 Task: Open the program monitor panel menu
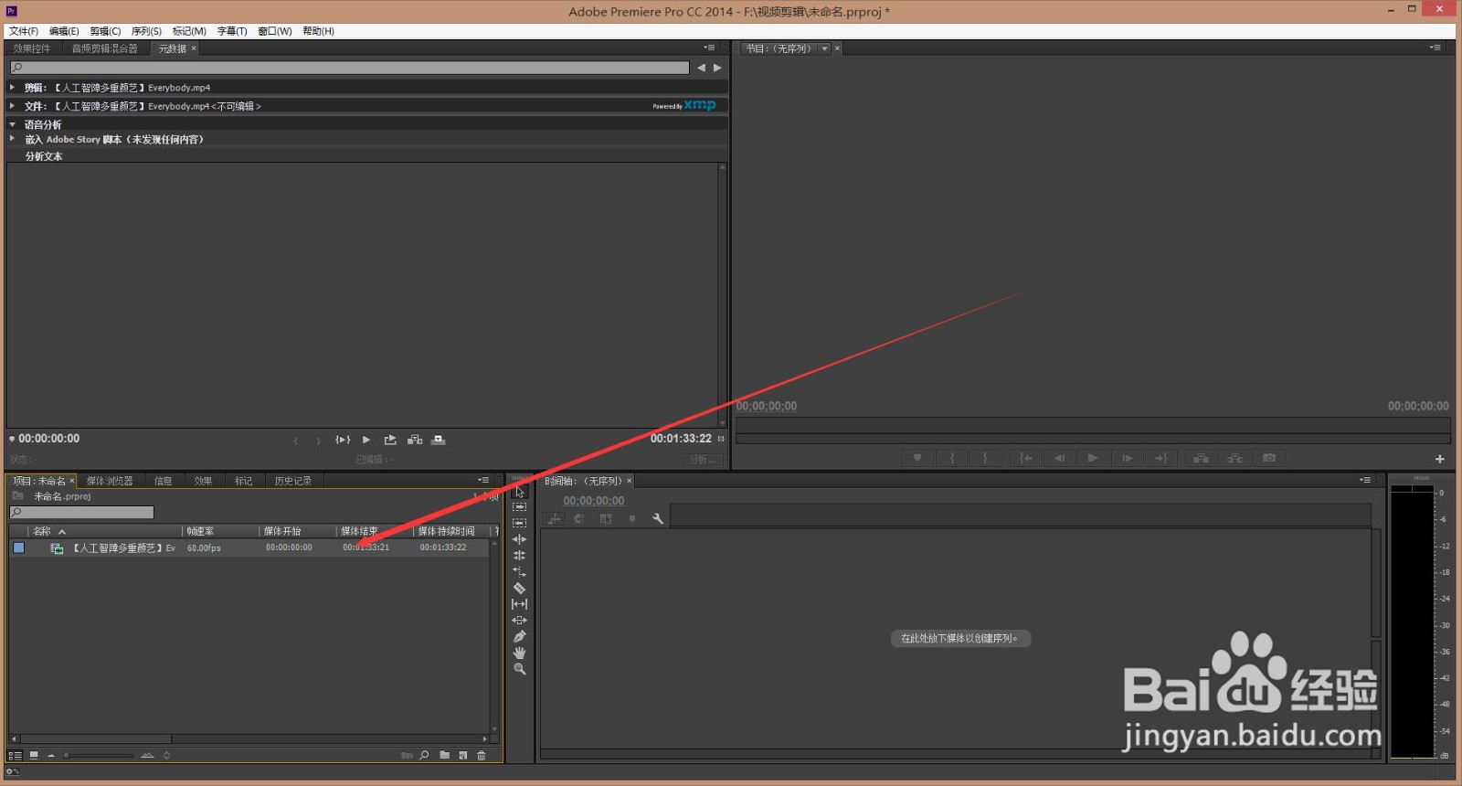1436,48
